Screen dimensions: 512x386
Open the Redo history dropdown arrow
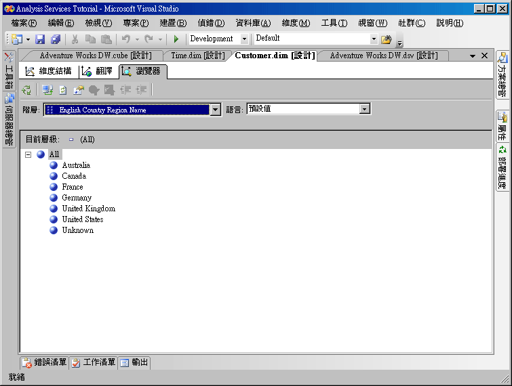pos(160,39)
